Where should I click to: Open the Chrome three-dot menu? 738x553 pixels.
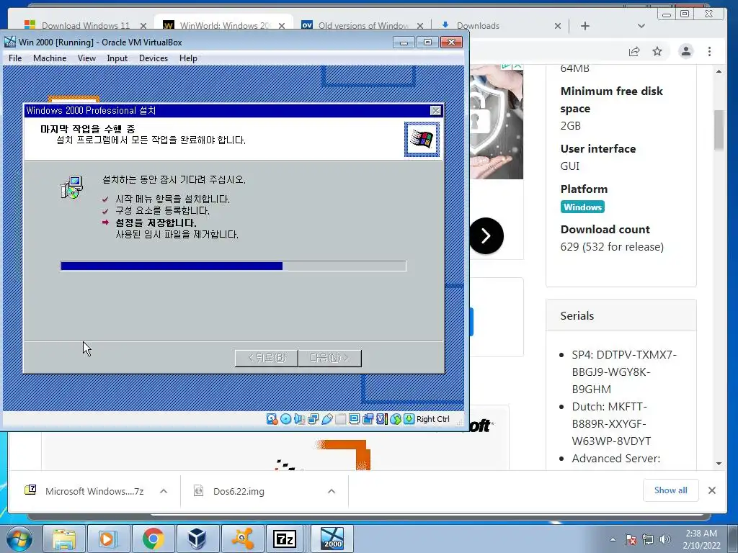[709, 51]
